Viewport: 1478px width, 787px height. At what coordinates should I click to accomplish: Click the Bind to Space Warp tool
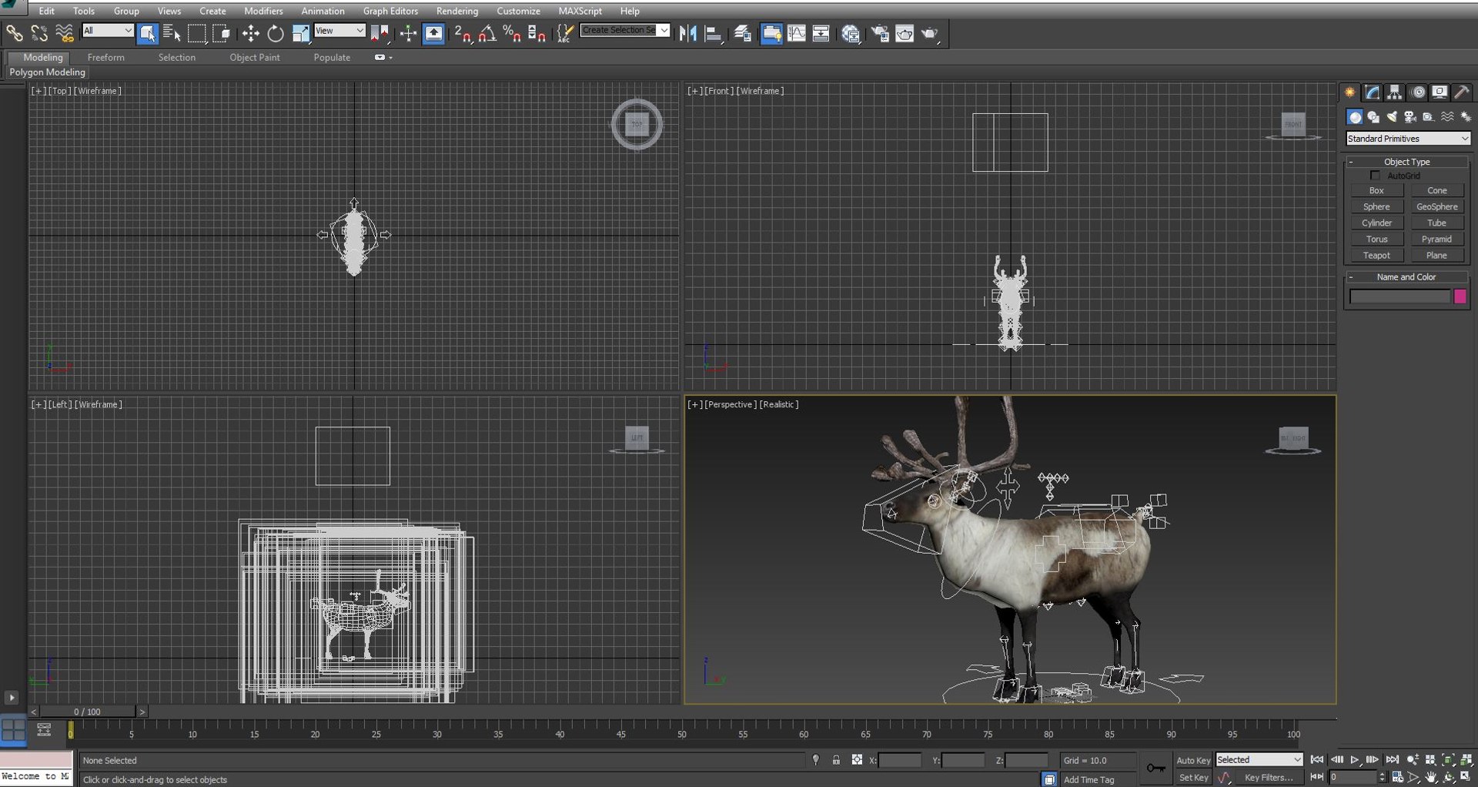65,33
